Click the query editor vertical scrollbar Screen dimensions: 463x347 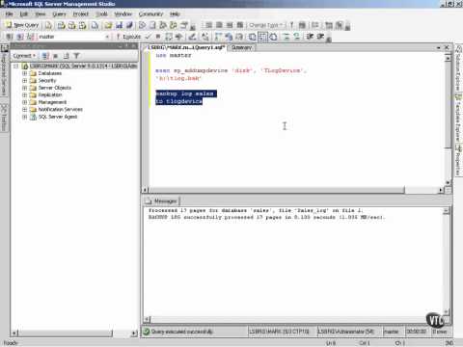[448, 120]
